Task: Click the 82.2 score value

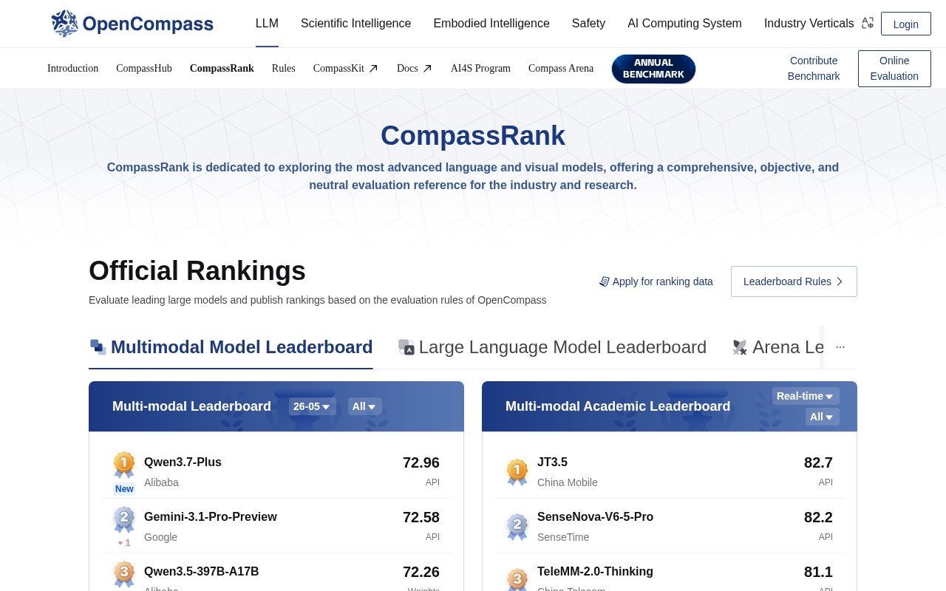Action: tap(818, 517)
